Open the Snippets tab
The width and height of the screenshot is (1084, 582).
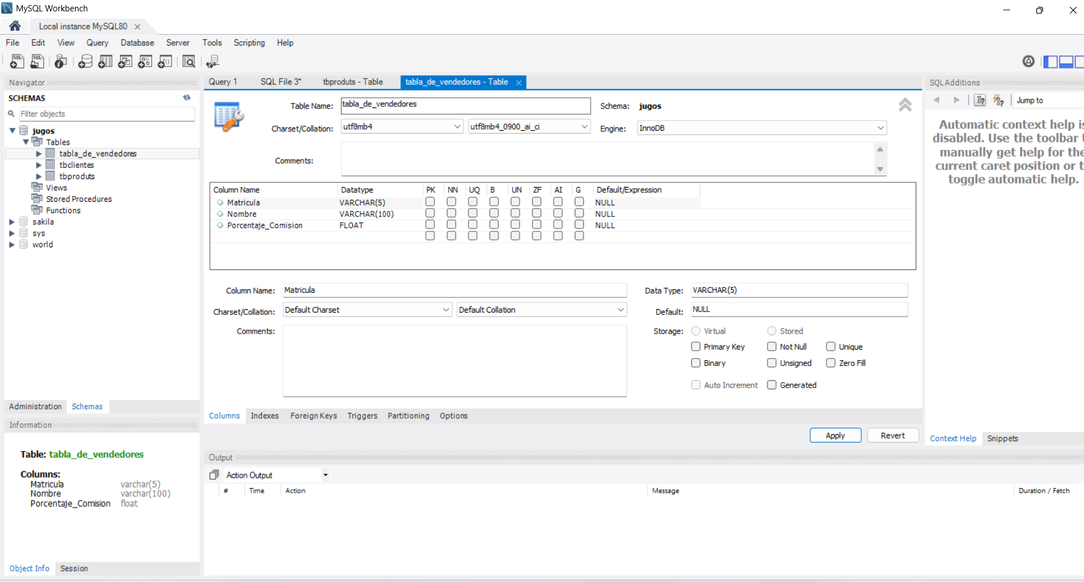1003,438
